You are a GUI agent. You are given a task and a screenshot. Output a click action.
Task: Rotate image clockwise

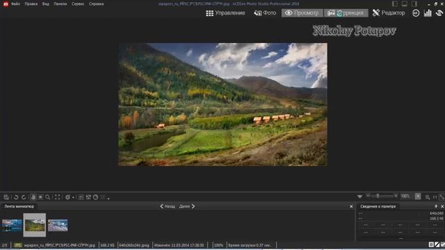click(24, 197)
